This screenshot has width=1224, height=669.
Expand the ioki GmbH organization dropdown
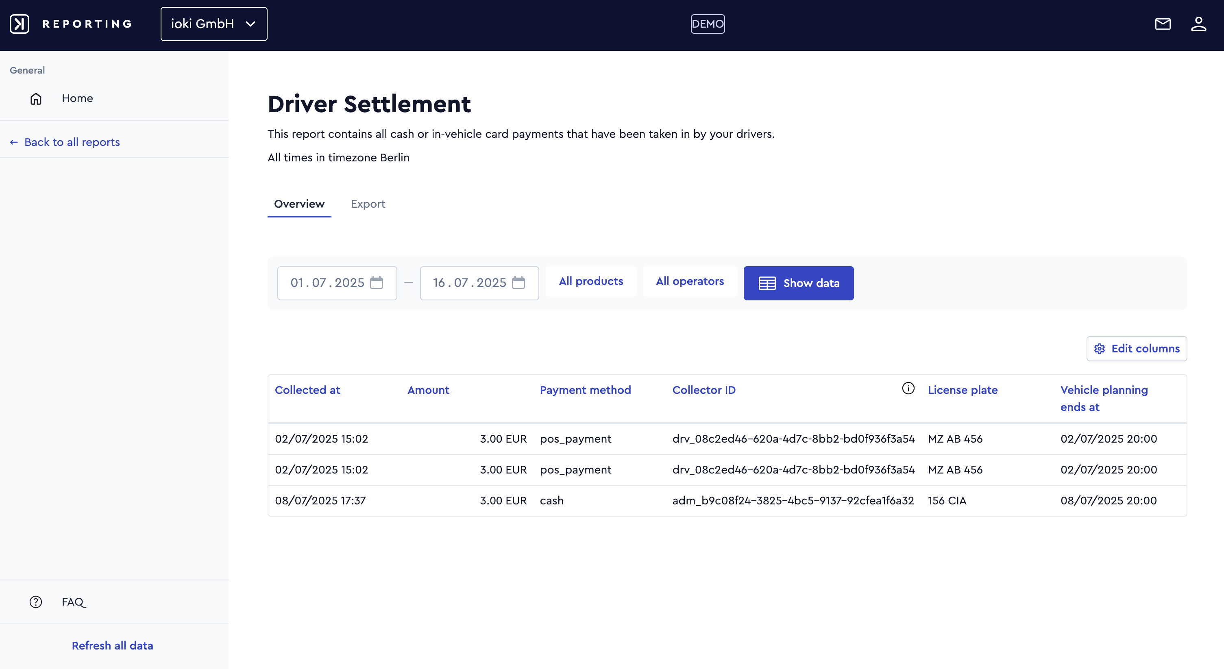(214, 24)
